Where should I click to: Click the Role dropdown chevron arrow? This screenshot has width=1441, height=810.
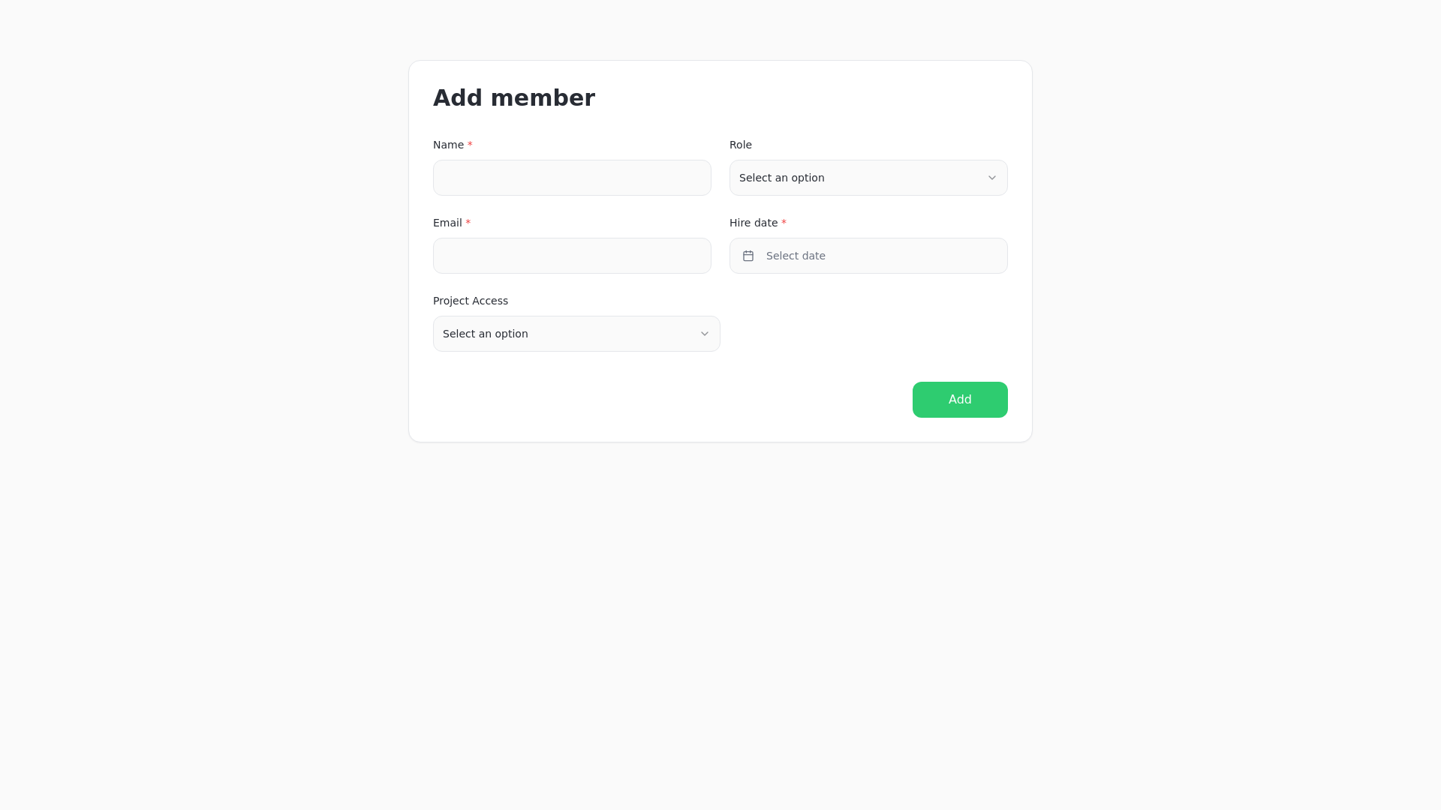tap(992, 178)
